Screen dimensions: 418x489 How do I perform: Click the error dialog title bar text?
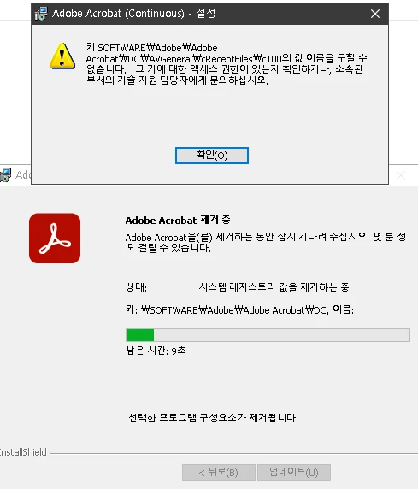pyautogui.click(x=134, y=14)
